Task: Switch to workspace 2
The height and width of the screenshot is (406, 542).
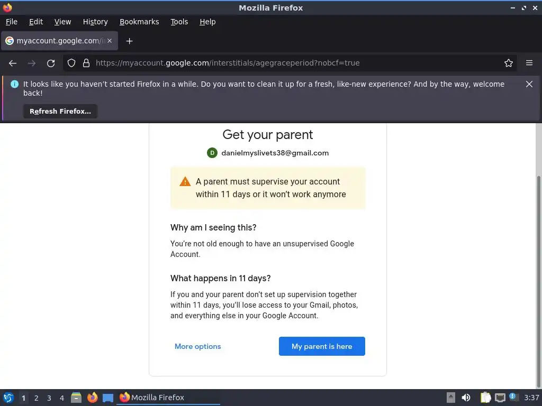Action: pos(37,398)
